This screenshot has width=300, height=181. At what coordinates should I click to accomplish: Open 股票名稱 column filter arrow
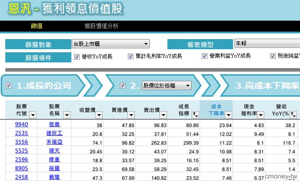coord(67,115)
